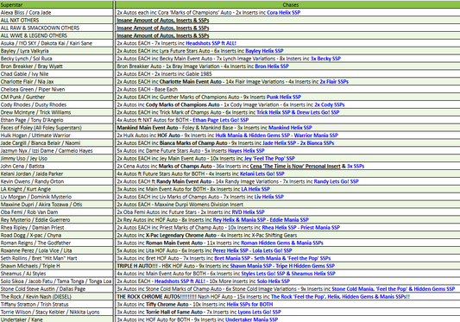Screen dimensions: 460x322
Task: Open the Cora Helix SSP link
Action: point(283,13)
